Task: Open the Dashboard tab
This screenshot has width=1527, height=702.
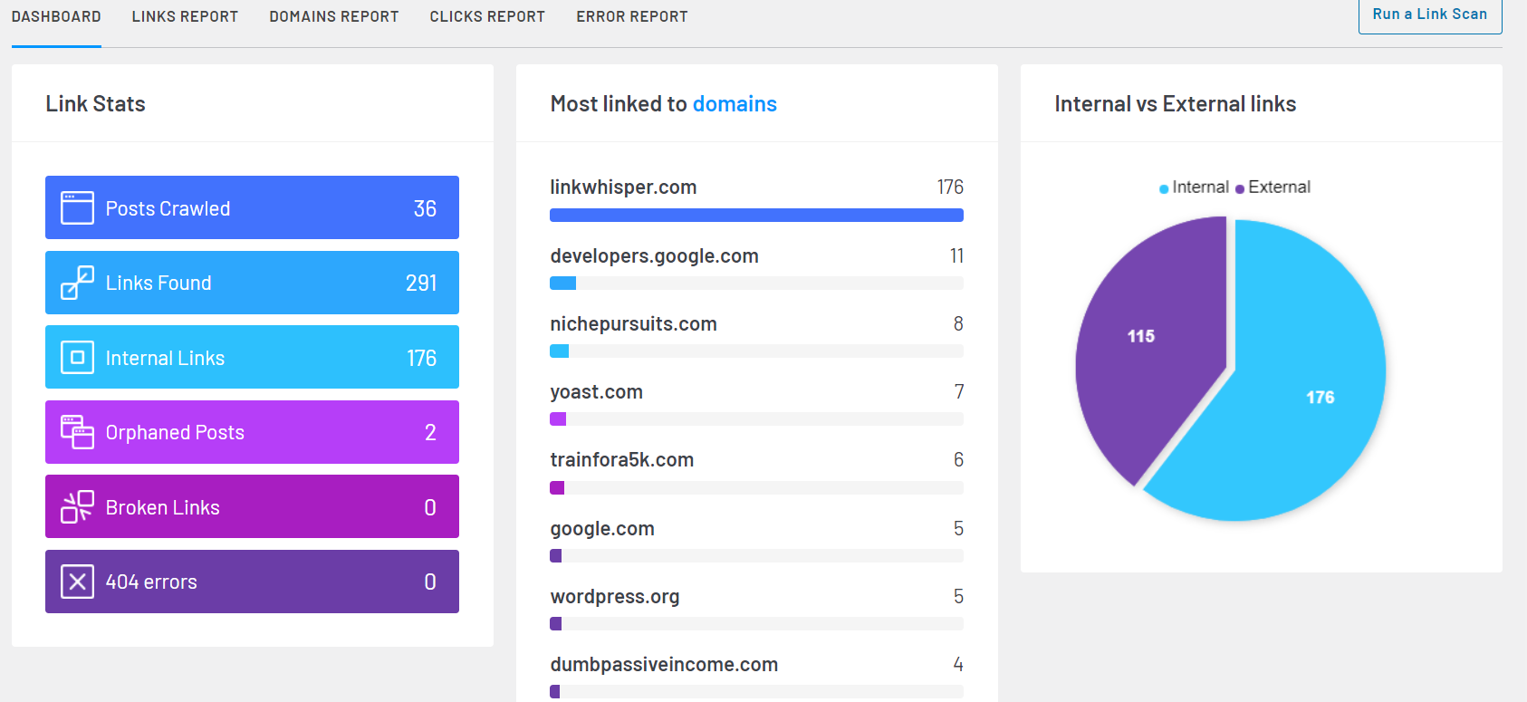Action: pyautogui.click(x=56, y=16)
